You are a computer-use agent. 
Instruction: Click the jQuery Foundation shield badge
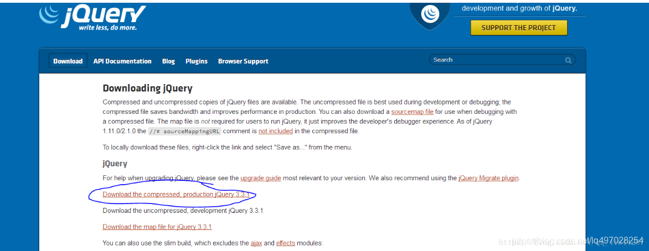coord(430,15)
